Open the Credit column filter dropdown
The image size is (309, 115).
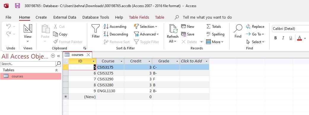point(149,61)
